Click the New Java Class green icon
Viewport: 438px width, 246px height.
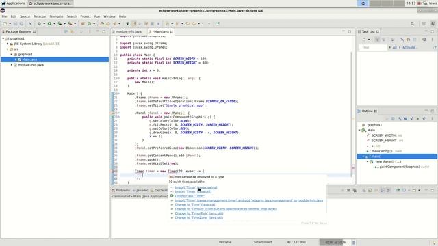(90, 24)
